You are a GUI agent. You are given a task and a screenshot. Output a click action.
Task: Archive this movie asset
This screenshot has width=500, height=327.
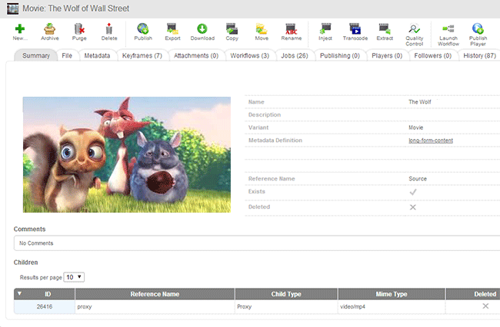(x=49, y=31)
